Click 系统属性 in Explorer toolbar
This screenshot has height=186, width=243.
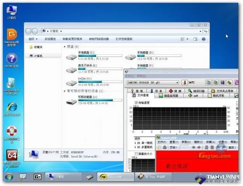[50, 39]
